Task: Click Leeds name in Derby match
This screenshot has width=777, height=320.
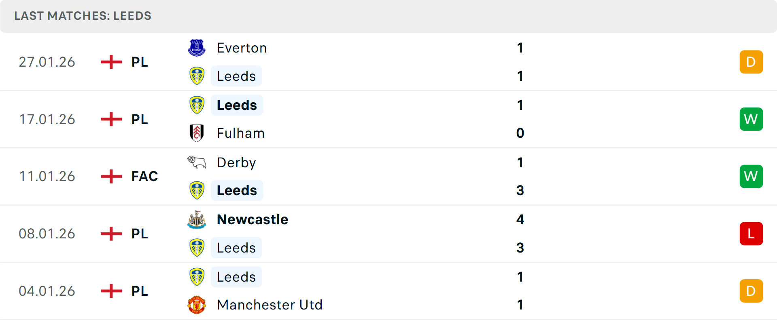Action: pyautogui.click(x=237, y=190)
